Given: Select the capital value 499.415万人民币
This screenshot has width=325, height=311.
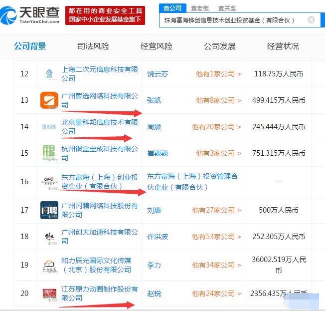Looking at the screenshot, I should point(279,100).
